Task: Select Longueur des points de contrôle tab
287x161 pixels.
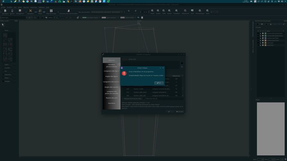Action: click(x=111, y=92)
